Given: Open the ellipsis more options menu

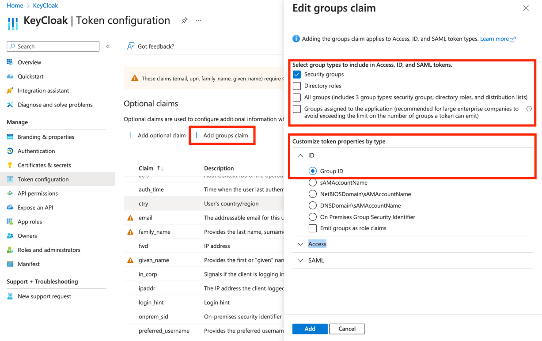Looking at the screenshot, I should pos(199,21).
